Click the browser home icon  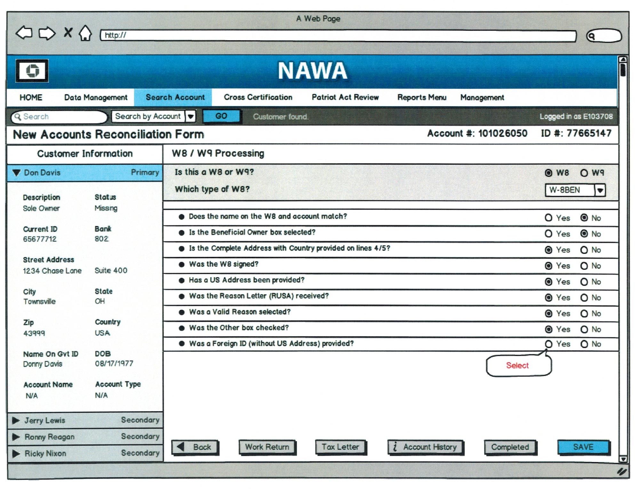tap(85, 33)
